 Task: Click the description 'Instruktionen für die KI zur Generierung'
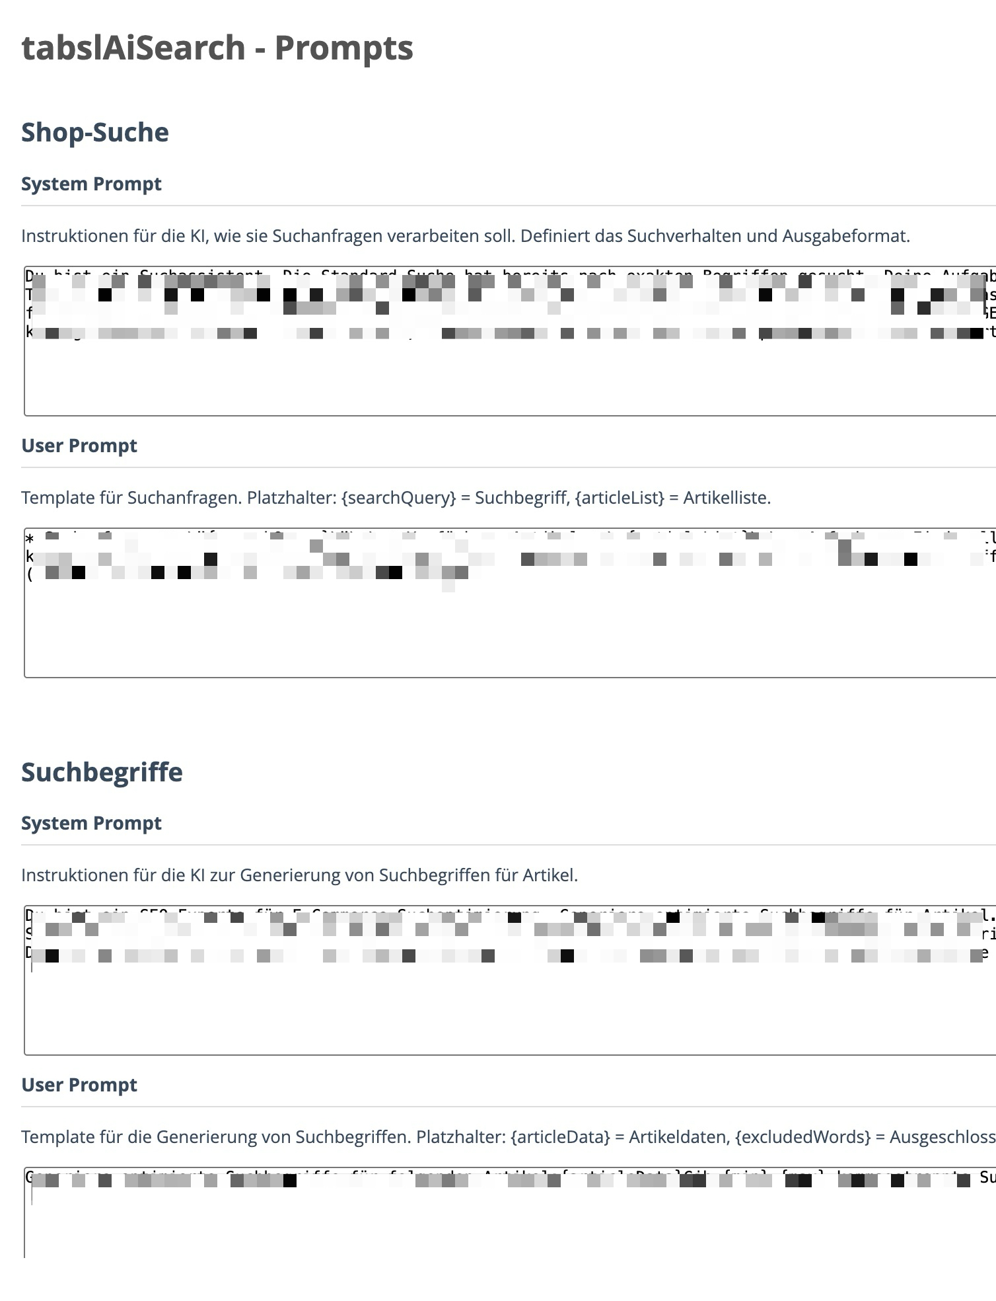[x=299, y=875]
